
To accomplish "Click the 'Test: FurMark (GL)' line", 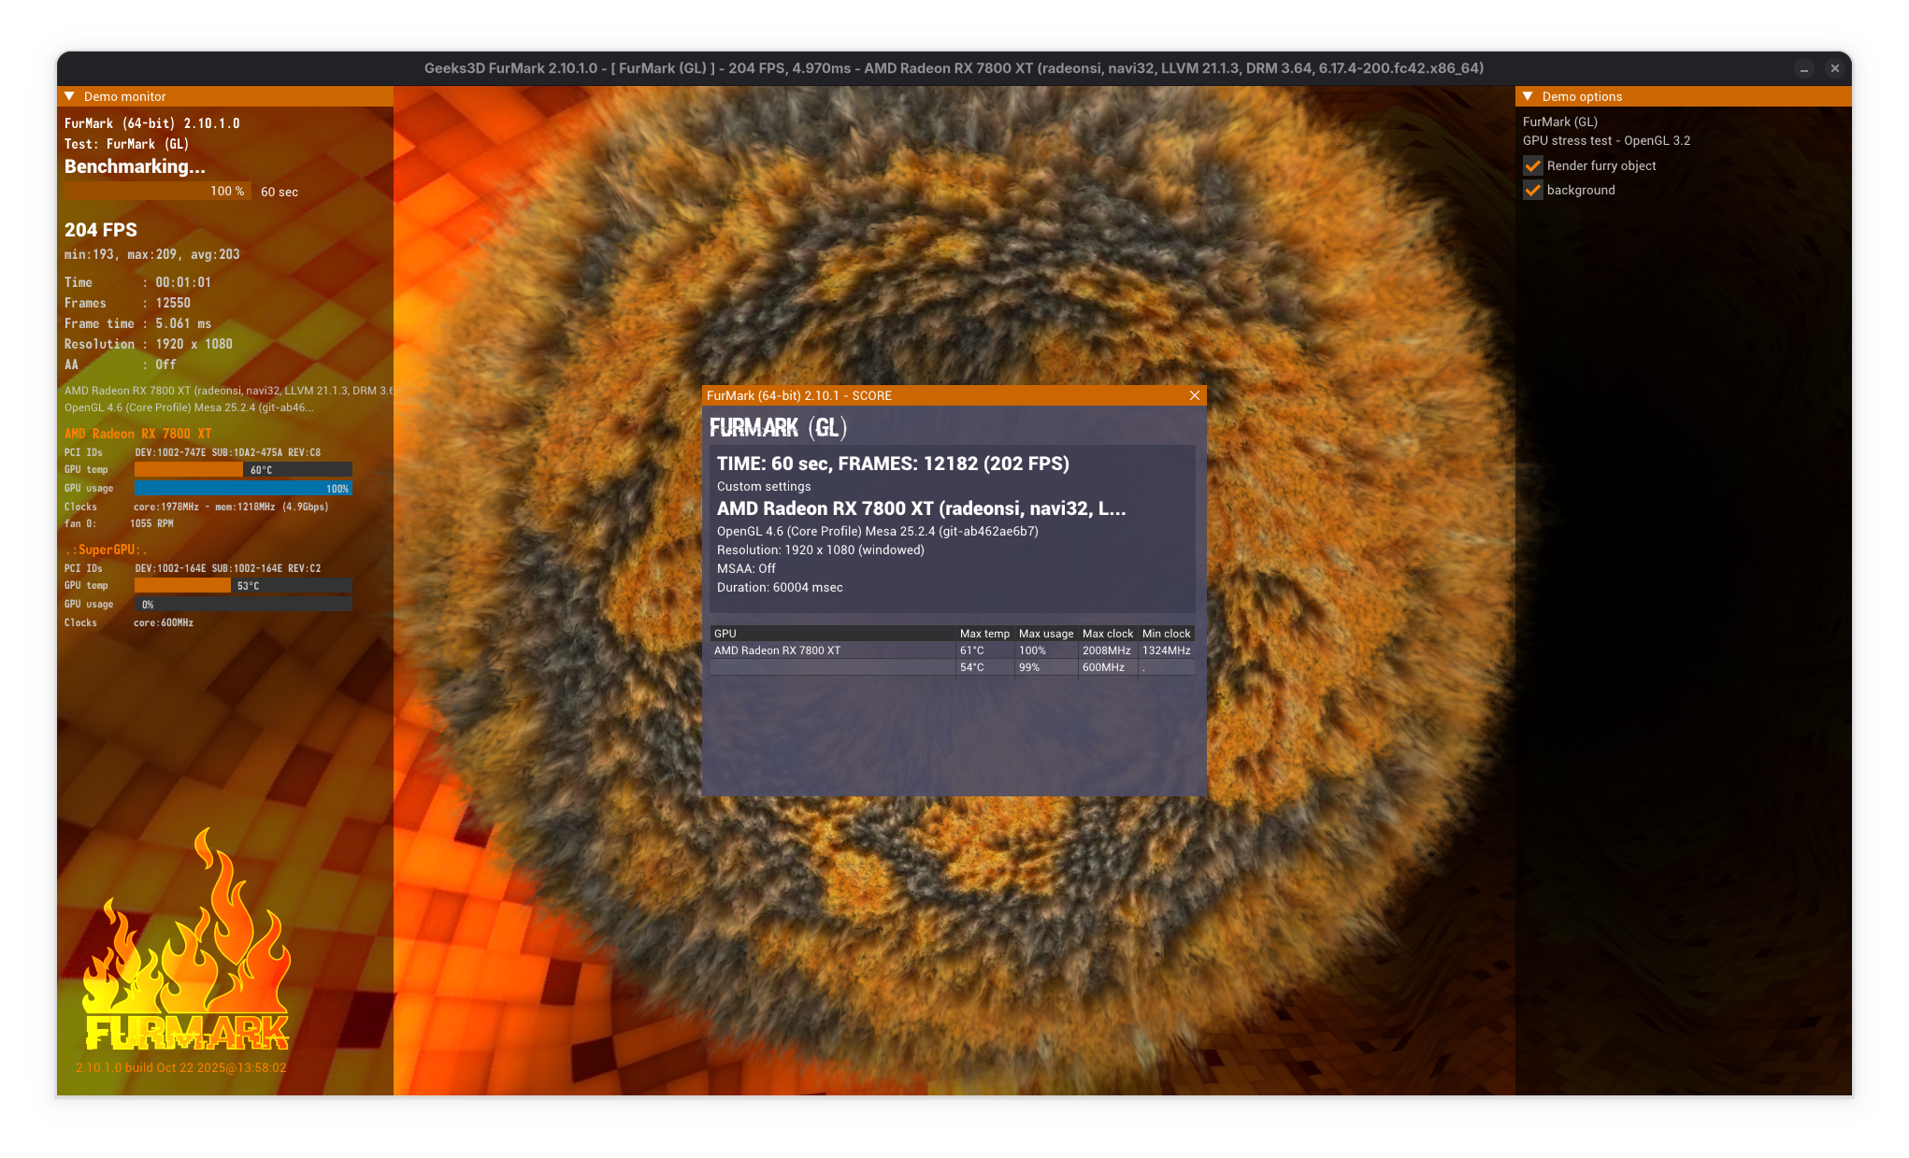I will pyautogui.click(x=127, y=144).
